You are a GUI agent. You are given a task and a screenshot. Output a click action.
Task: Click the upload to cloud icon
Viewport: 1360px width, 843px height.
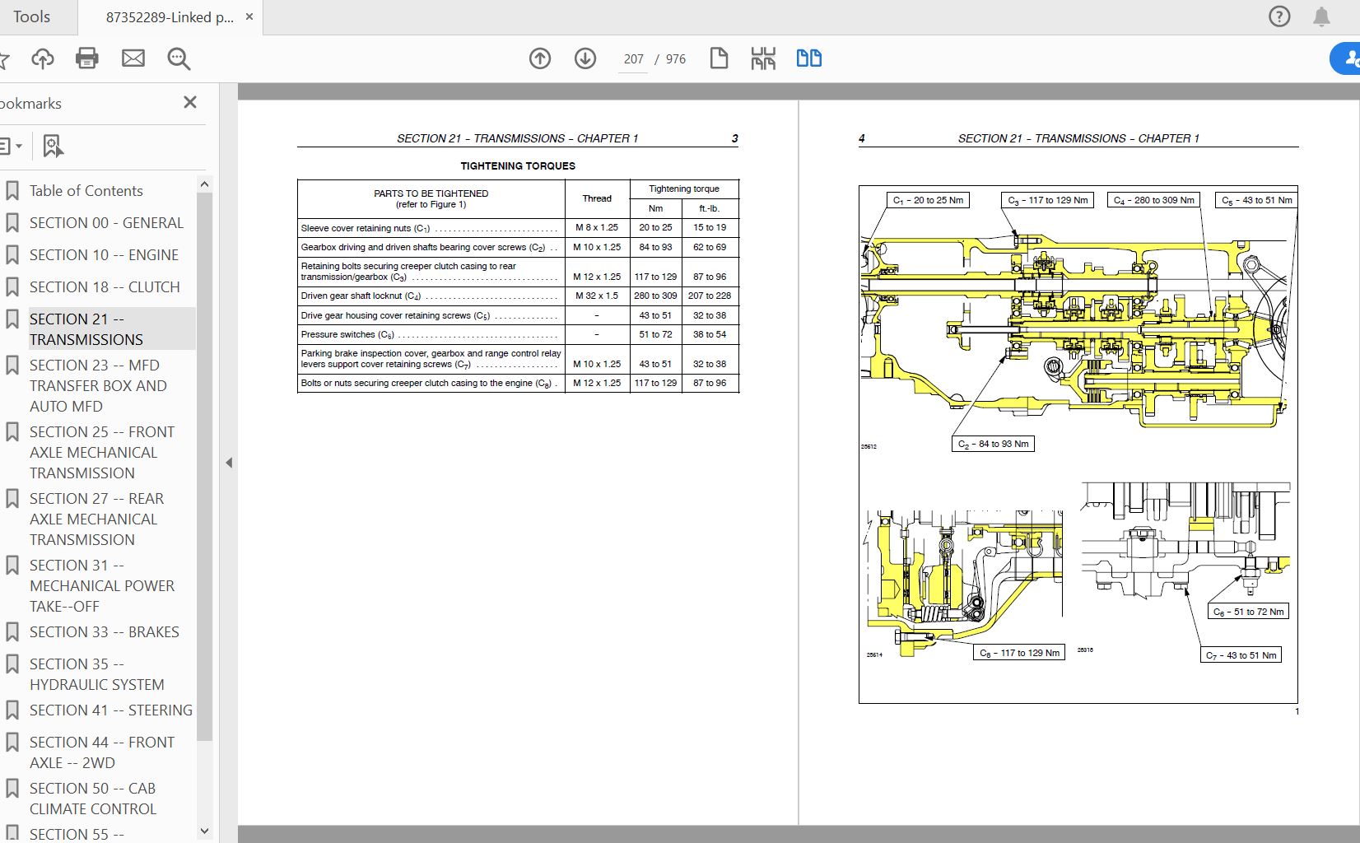click(43, 58)
